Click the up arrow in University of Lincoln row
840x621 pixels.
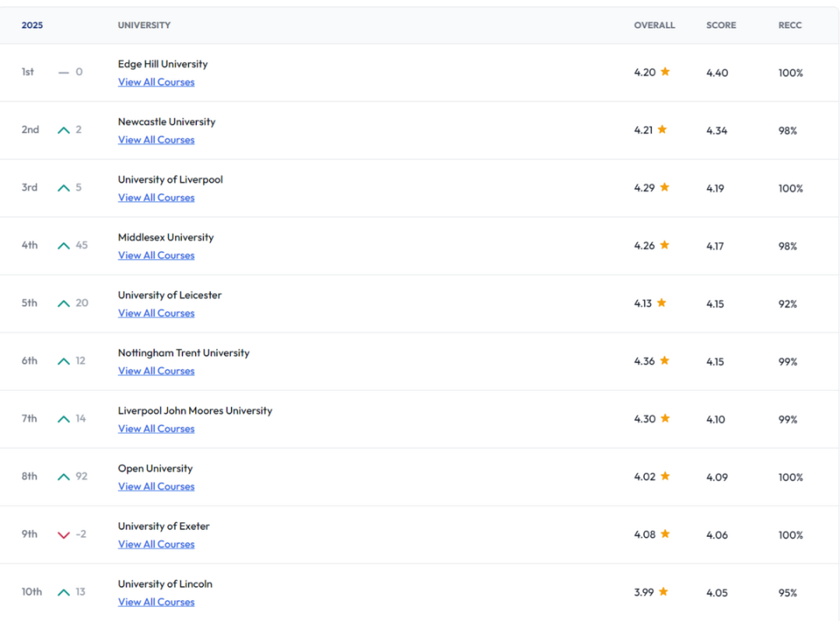64,593
